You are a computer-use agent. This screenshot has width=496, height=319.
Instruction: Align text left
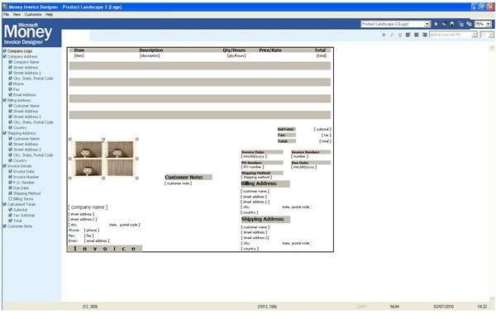tap(408, 35)
